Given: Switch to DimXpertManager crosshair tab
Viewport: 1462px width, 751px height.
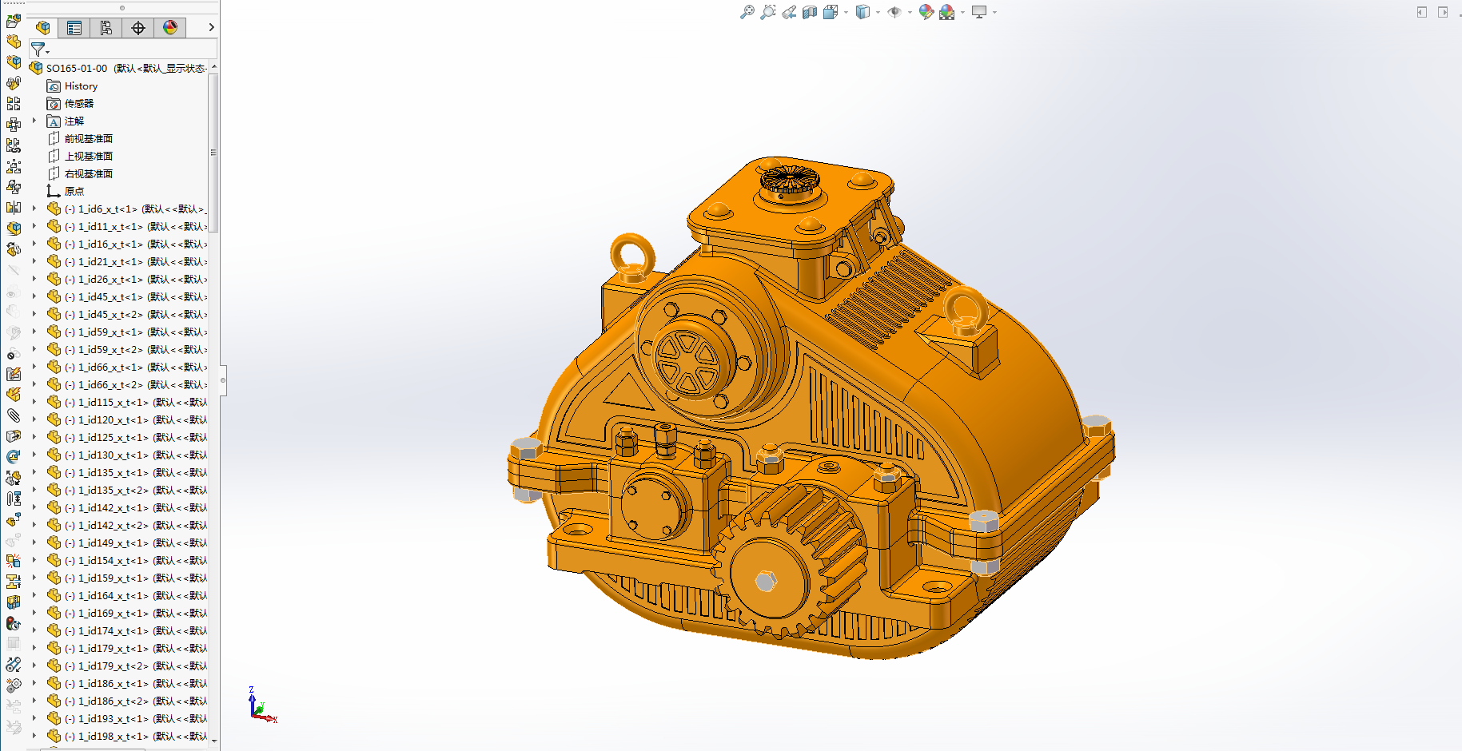Looking at the screenshot, I should click(138, 28).
